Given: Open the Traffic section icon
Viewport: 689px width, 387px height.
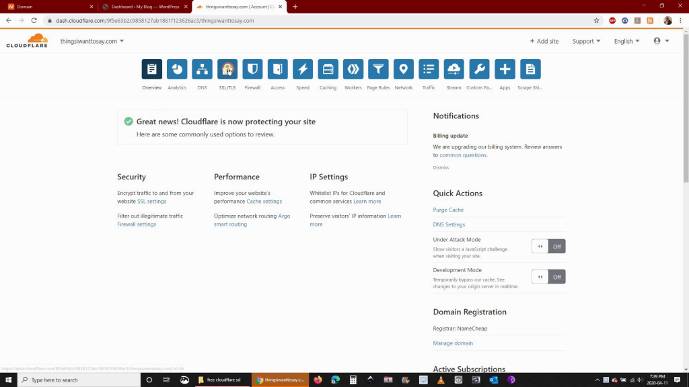Looking at the screenshot, I should pyautogui.click(x=429, y=69).
